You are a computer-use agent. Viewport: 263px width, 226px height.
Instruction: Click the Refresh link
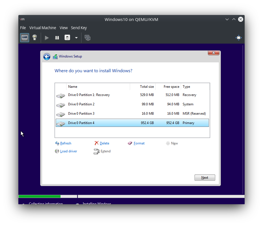(66, 143)
